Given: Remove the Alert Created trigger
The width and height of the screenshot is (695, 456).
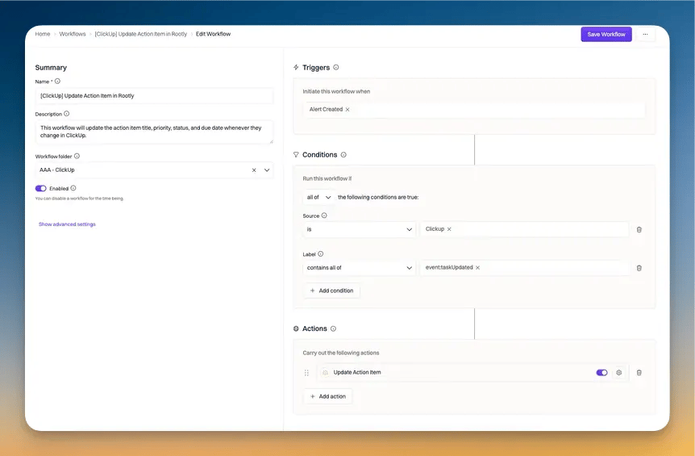Looking at the screenshot, I should (x=347, y=110).
